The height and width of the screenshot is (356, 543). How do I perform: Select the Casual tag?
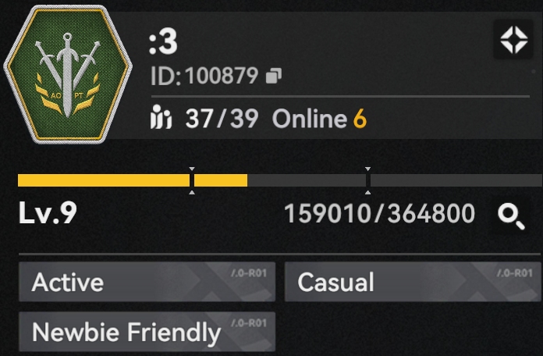pos(413,282)
